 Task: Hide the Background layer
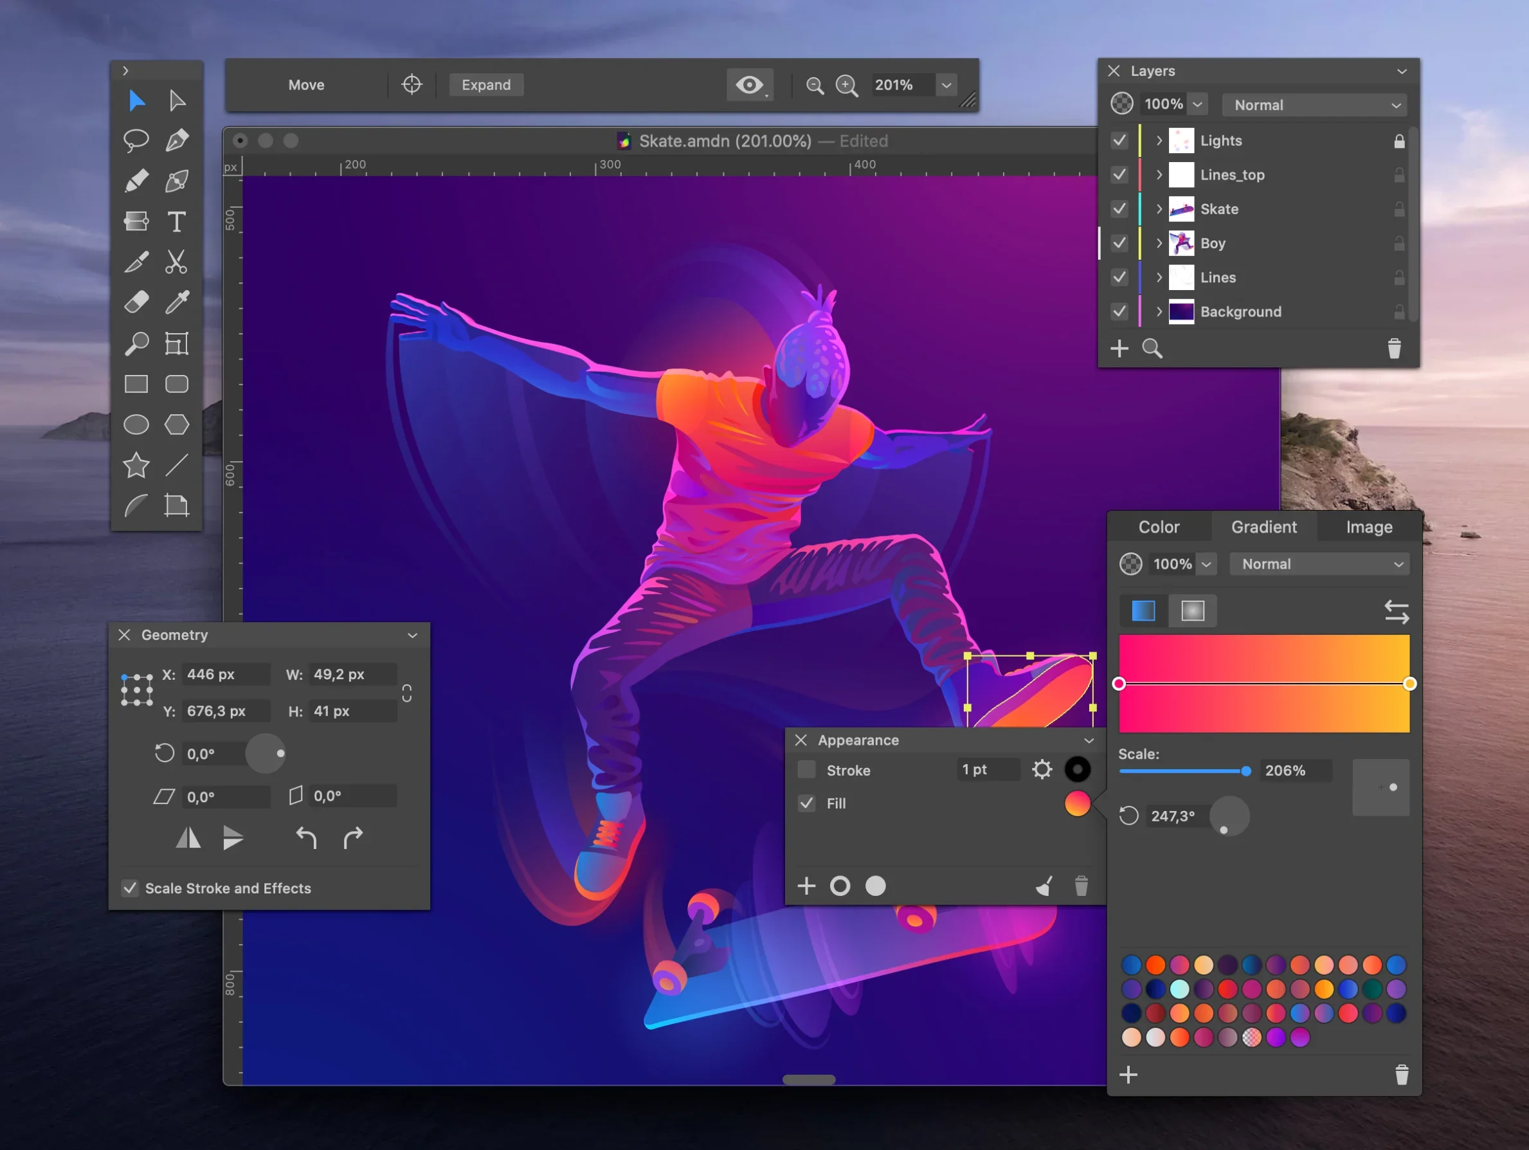click(x=1119, y=311)
